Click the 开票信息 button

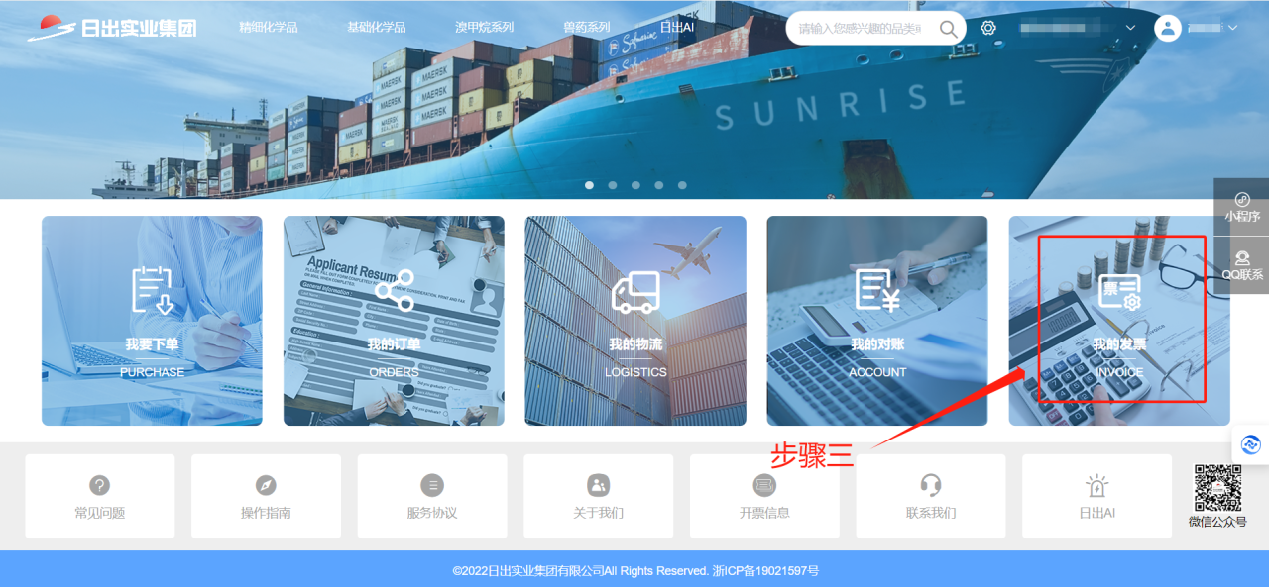coord(764,496)
